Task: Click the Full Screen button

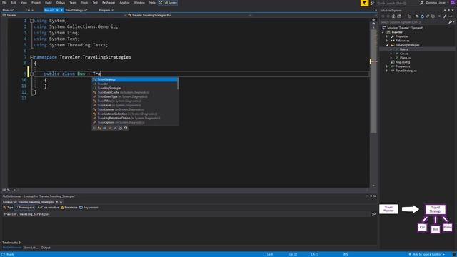Action: pyautogui.click(x=168, y=3)
